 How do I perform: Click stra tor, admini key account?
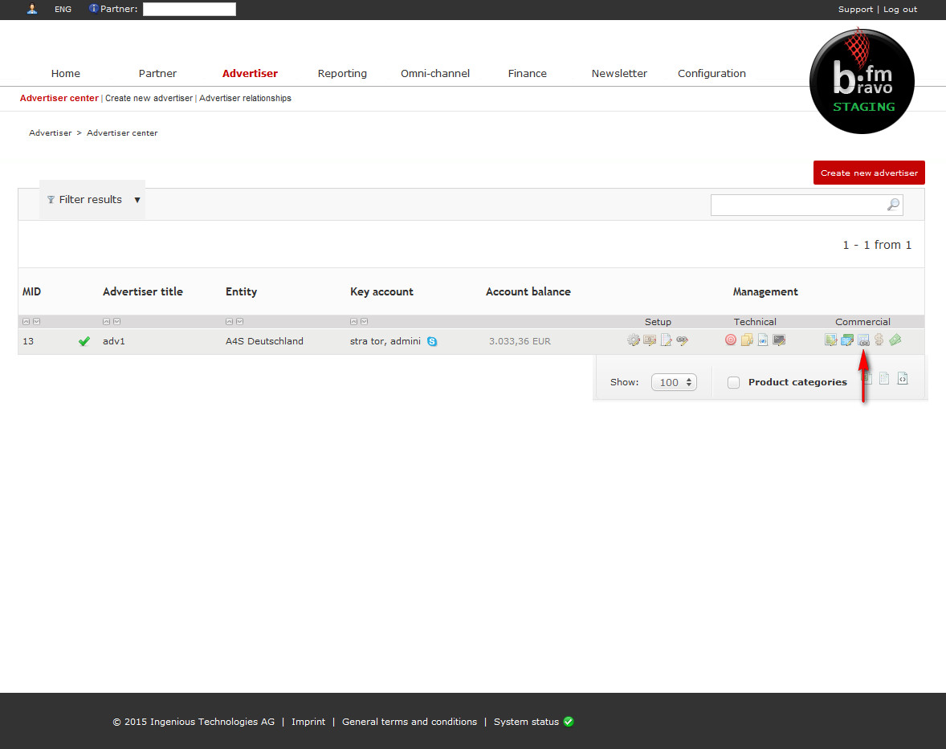pyautogui.click(x=385, y=340)
